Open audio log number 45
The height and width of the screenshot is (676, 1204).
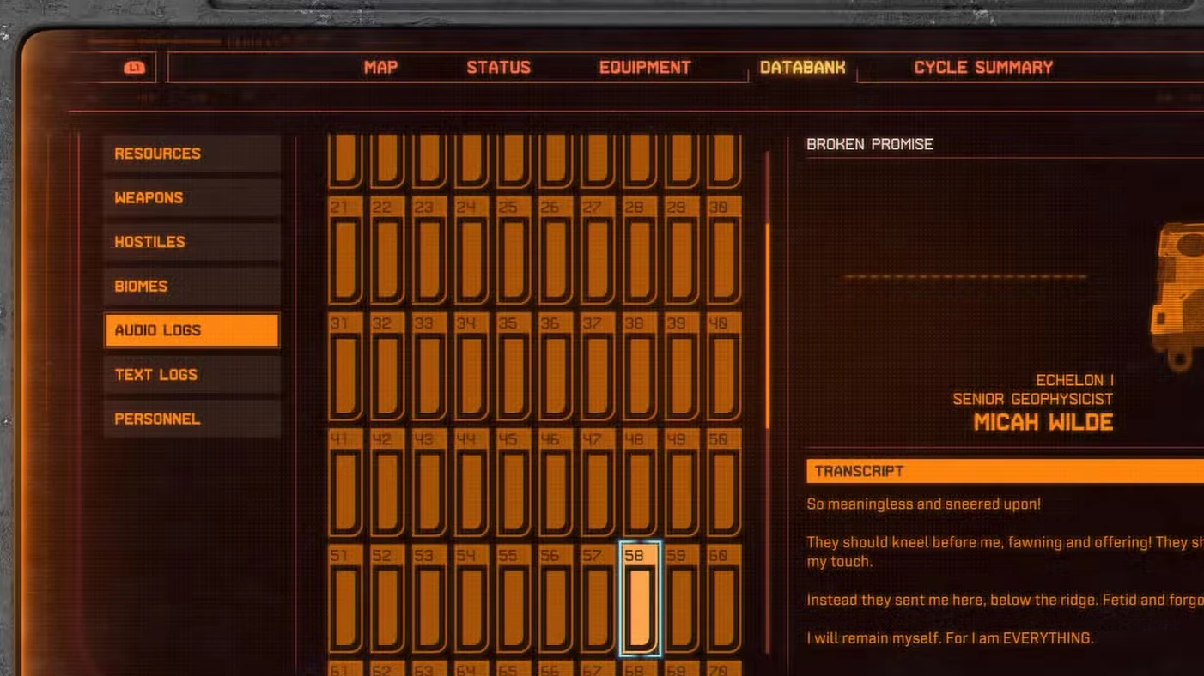(514, 483)
